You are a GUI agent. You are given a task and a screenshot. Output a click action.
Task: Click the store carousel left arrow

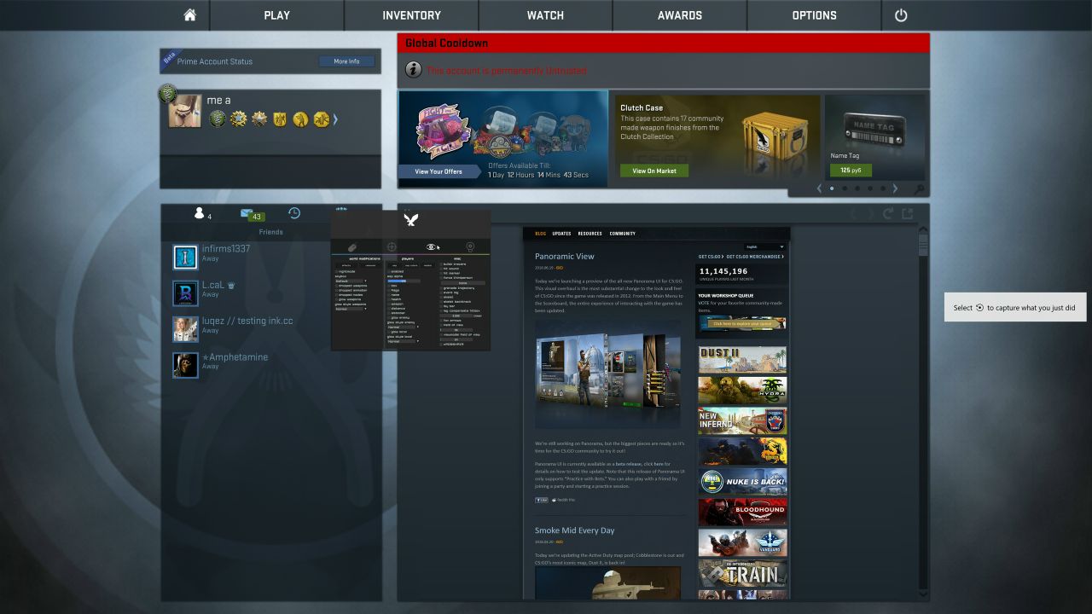[820, 188]
